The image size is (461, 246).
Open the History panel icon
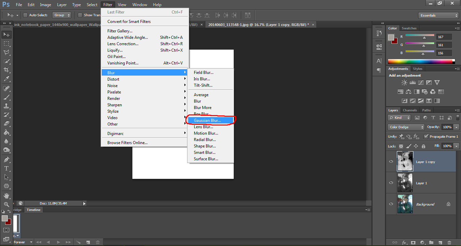pyautogui.click(x=379, y=33)
